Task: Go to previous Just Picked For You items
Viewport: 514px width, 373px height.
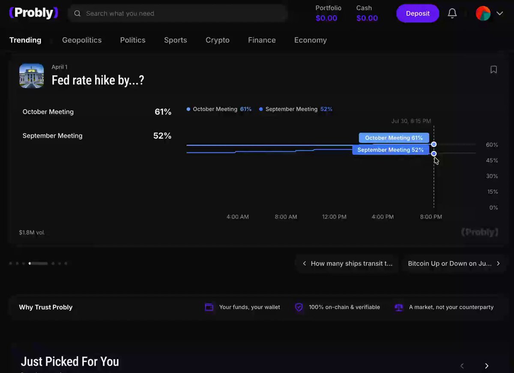Action: 462,366
